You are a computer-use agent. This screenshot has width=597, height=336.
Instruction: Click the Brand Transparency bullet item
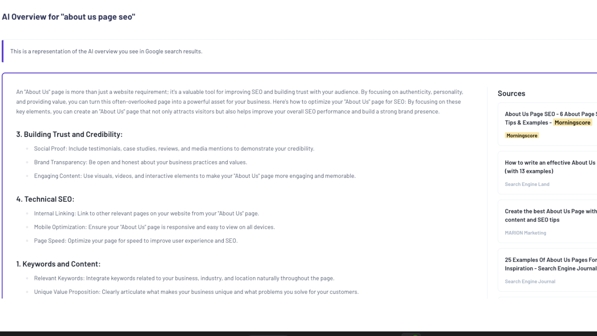pyautogui.click(x=141, y=162)
